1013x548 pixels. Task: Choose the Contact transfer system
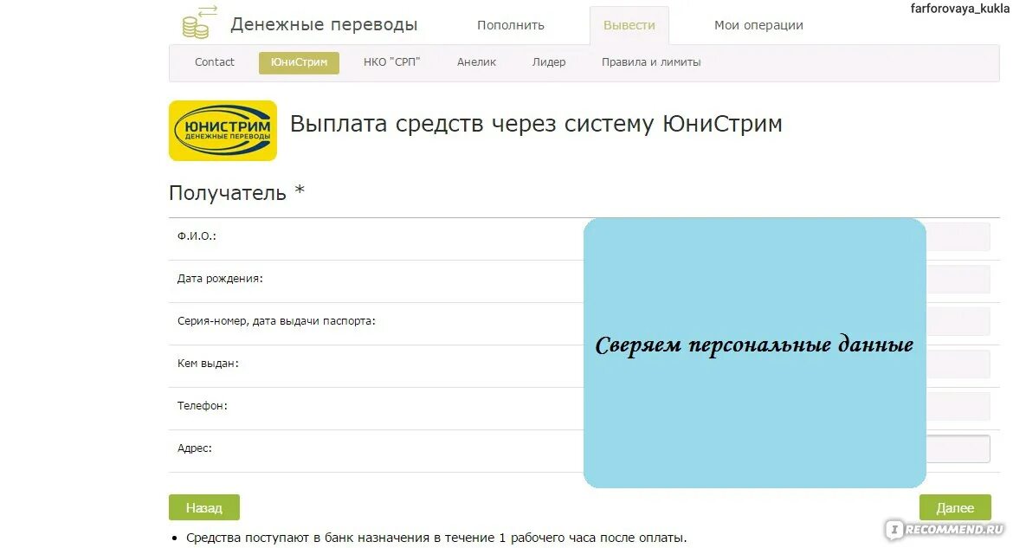(215, 62)
